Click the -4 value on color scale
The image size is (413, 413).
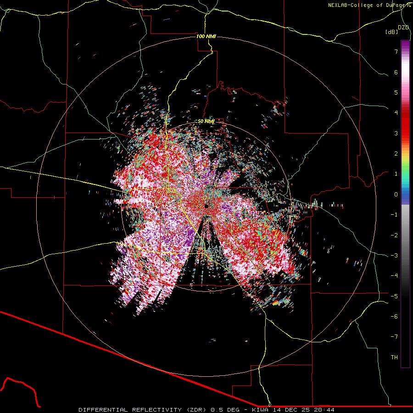pos(394,275)
